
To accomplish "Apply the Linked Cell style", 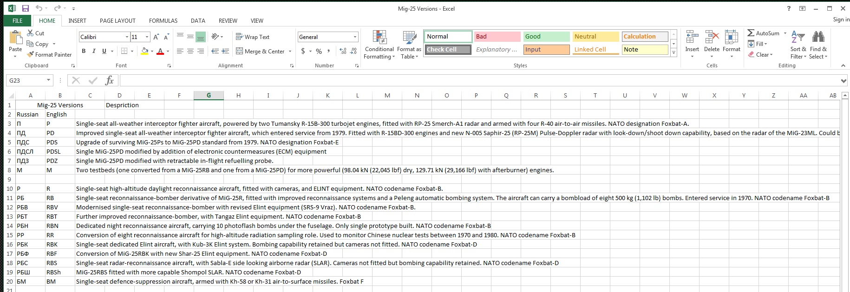I will [x=595, y=50].
